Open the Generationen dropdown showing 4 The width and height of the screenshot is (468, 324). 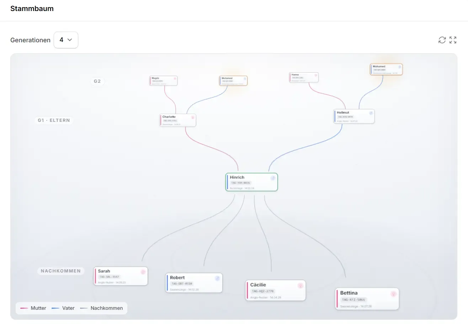coord(66,40)
